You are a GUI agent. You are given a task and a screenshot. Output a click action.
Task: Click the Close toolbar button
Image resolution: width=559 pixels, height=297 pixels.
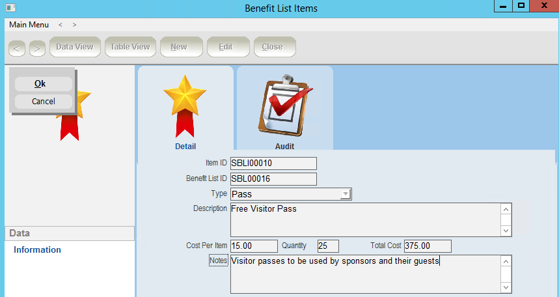[x=272, y=47]
